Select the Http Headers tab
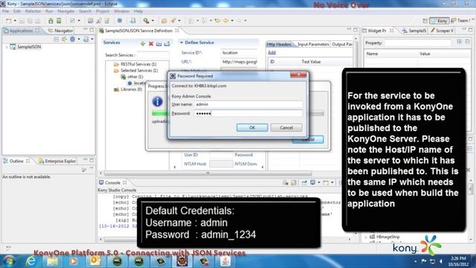Viewport: 476px width, 268px height. (279, 45)
